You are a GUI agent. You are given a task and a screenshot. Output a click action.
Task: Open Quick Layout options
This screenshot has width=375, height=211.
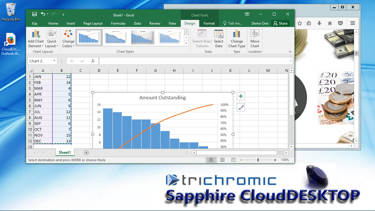pyautogui.click(x=52, y=38)
